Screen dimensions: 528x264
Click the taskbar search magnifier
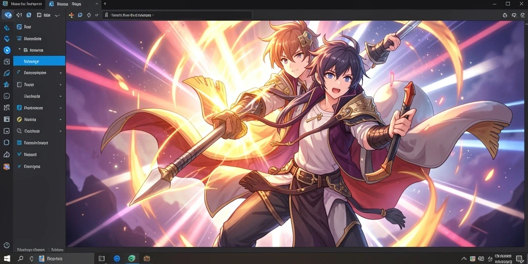[21, 259]
